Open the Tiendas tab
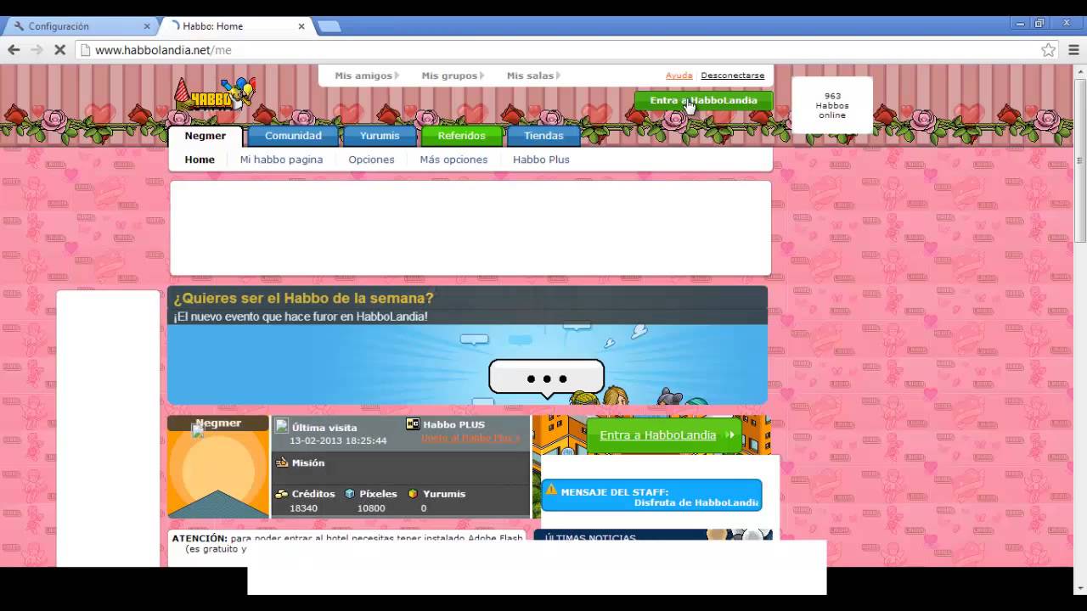1087x611 pixels. [x=543, y=136]
